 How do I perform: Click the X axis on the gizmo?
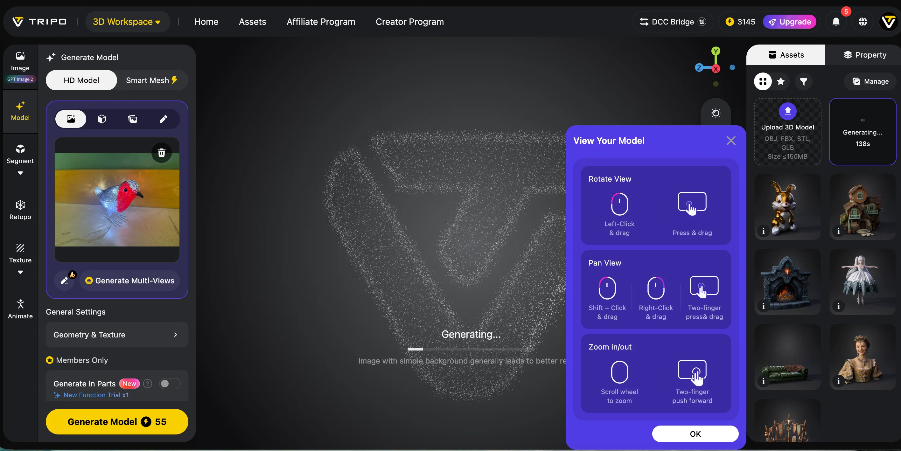click(716, 69)
